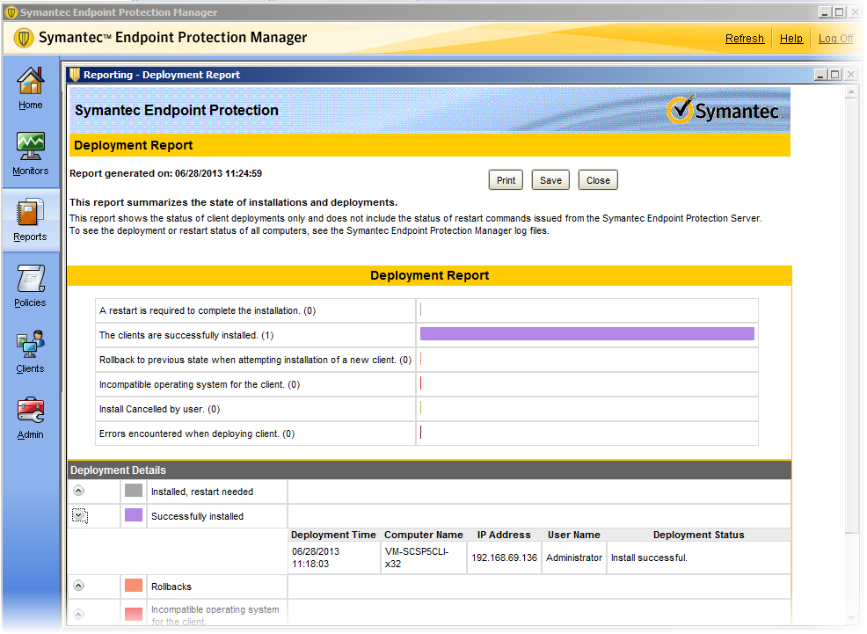Open the Admin toolbox icon

point(31,410)
